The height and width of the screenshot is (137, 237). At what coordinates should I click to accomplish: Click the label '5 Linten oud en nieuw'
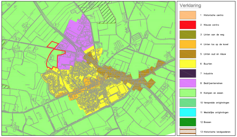(213, 54)
